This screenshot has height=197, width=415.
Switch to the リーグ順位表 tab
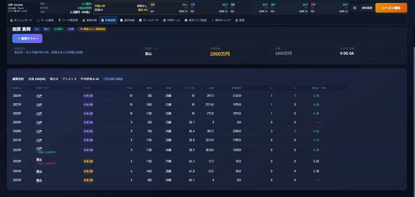pyautogui.click(x=68, y=20)
